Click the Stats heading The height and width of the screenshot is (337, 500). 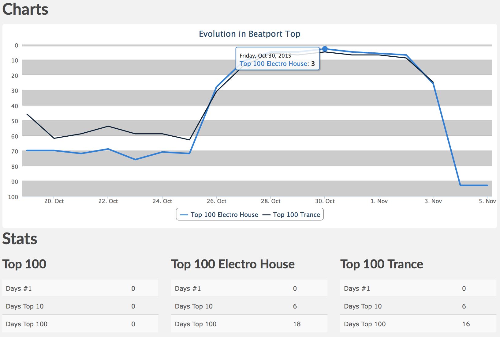click(20, 239)
